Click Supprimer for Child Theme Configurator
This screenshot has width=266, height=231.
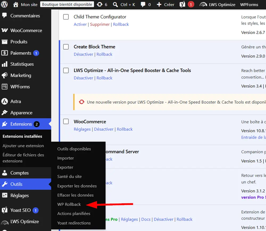[x=100, y=24]
